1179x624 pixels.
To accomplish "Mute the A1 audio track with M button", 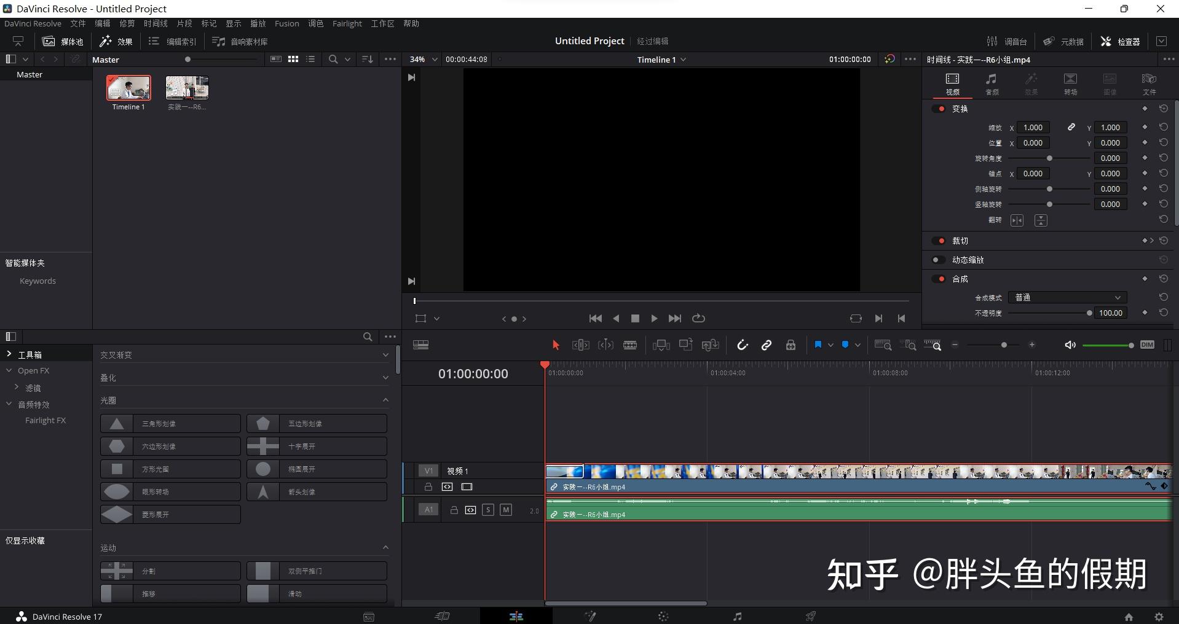I will tap(506, 509).
